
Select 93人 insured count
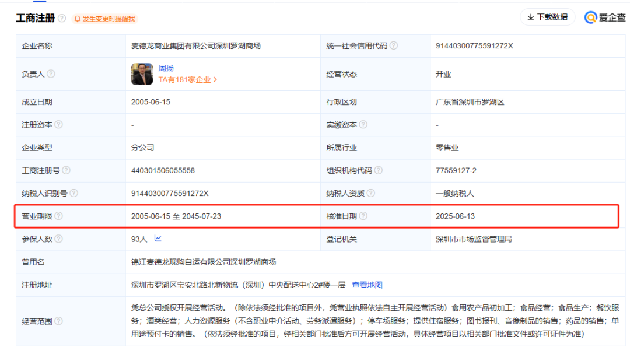pyautogui.click(x=139, y=239)
